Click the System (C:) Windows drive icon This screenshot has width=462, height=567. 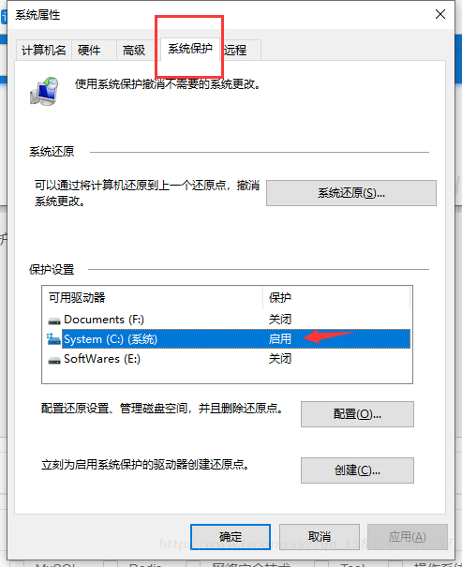point(53,339)
